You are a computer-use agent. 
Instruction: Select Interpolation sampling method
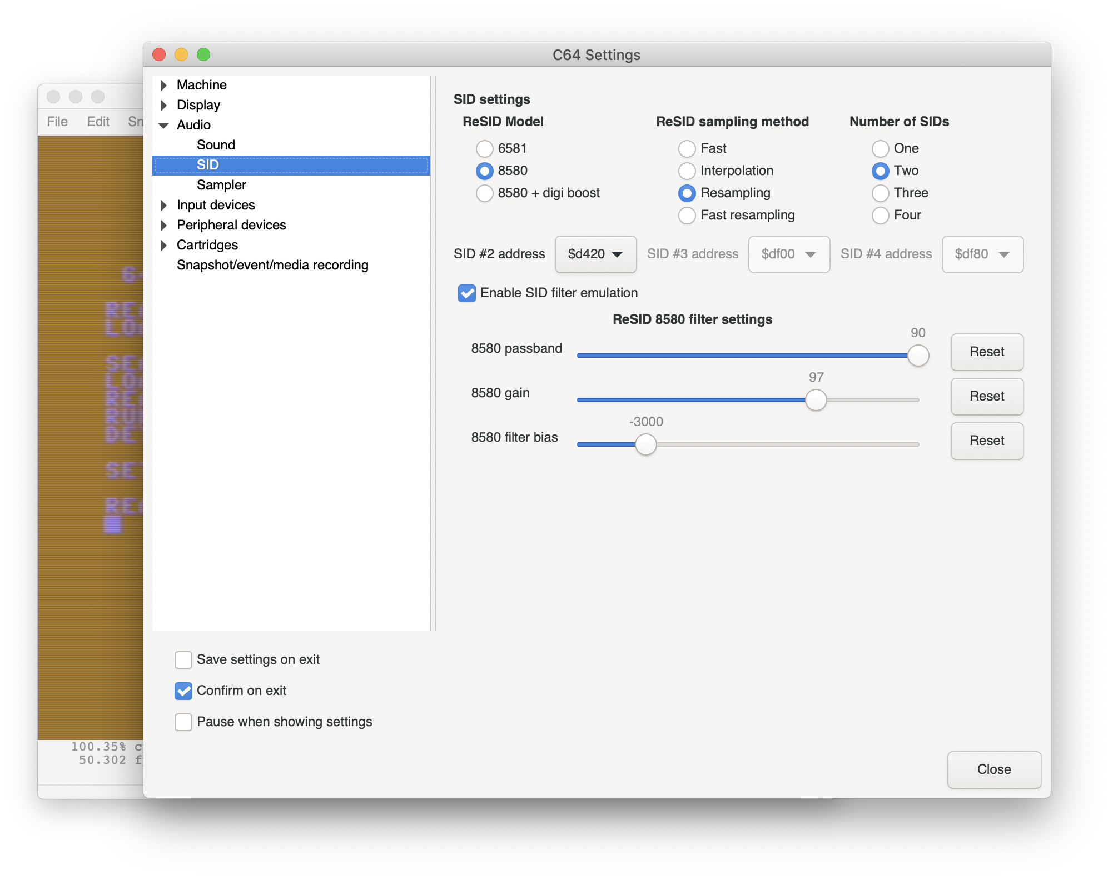pos(687,171)
